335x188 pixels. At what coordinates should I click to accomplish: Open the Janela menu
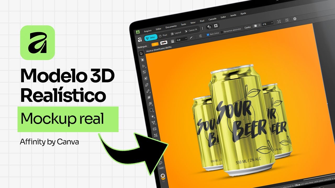(x=233, y=15)
